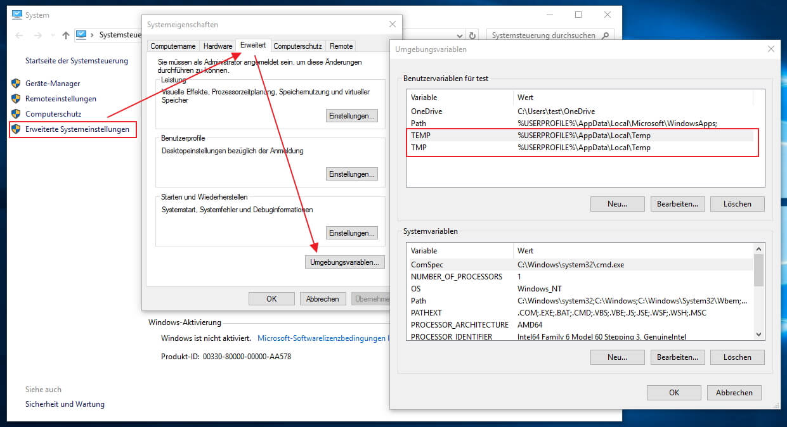Click Variable column header in Benutzervariablen
This screenshot has height=427, width=787.
pos(460,98)
